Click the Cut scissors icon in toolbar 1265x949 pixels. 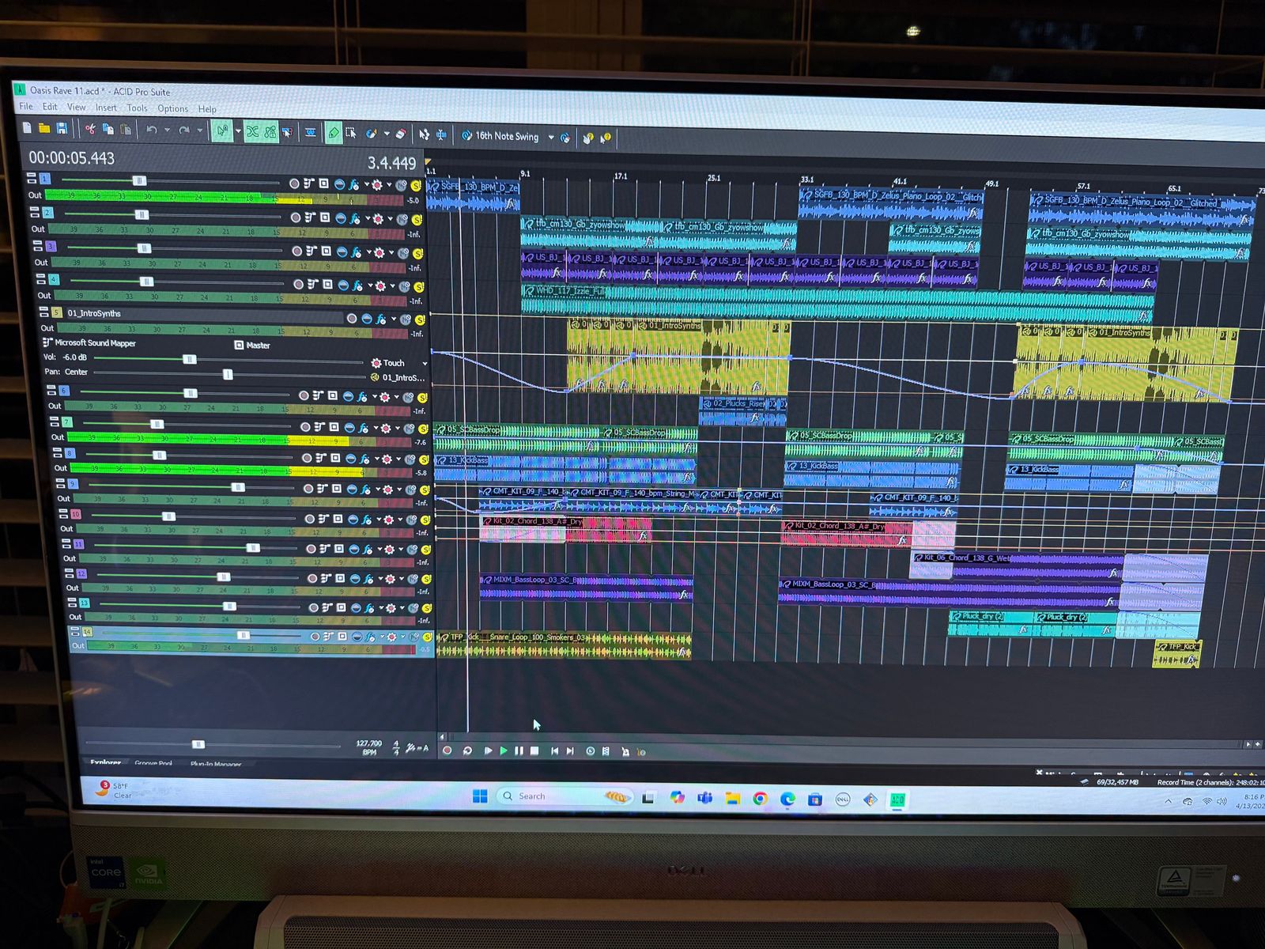[90, 129]
